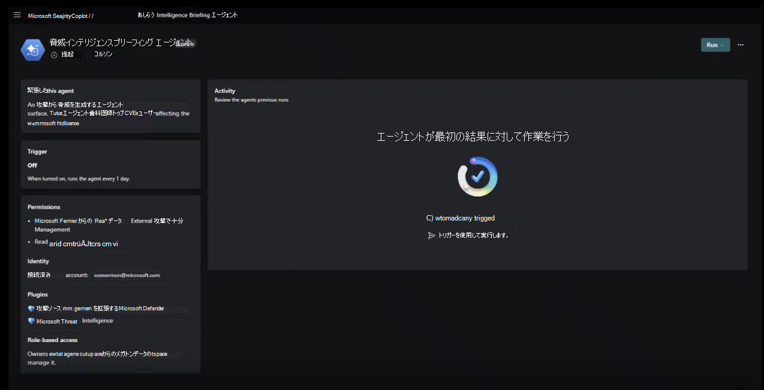Click the blue hexagon agent icon

point(32,49)
